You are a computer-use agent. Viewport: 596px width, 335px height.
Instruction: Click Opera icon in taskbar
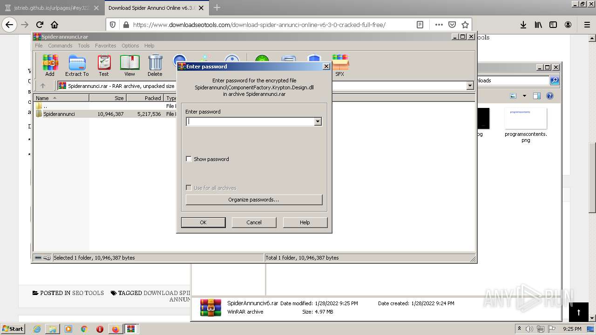point(100,329)
